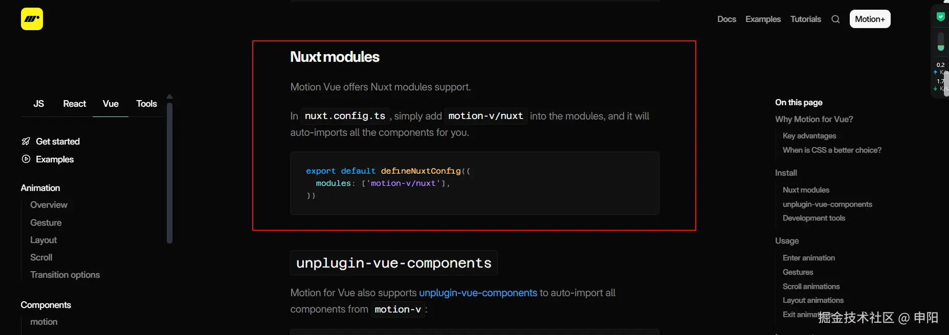Image resolution: width=949 pixels, height=335 pixels.
Task: Click the Examples link in top navigation
Action: 763,19
